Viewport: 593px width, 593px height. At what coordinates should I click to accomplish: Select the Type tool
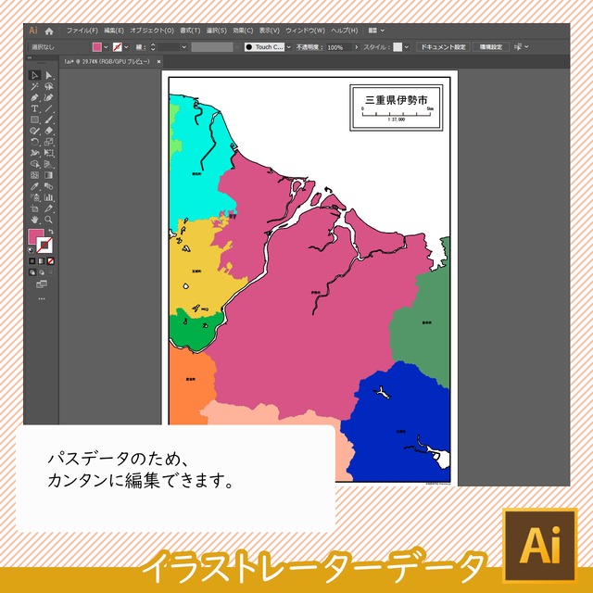click(34, 108)
